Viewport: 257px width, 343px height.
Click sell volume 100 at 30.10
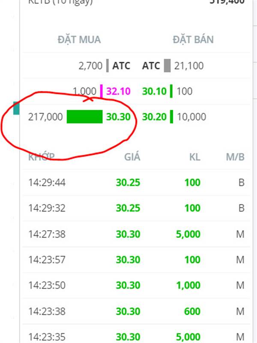coord(185,91)
